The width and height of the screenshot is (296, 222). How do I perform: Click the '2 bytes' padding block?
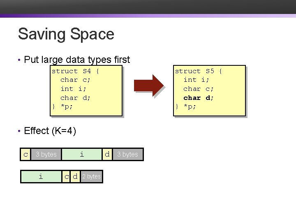92,176
